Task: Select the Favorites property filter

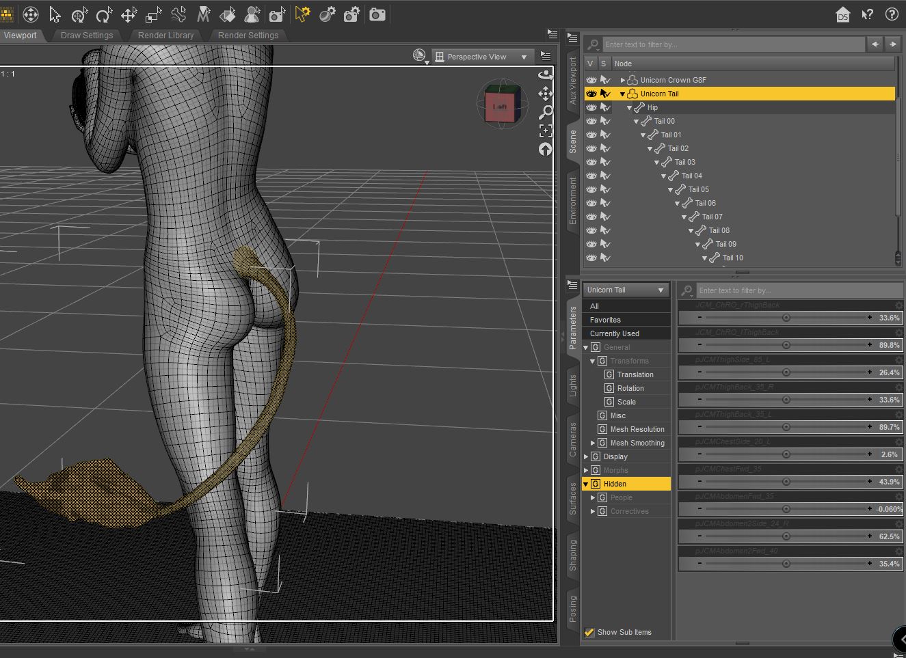Action: [x=626, y=320]
